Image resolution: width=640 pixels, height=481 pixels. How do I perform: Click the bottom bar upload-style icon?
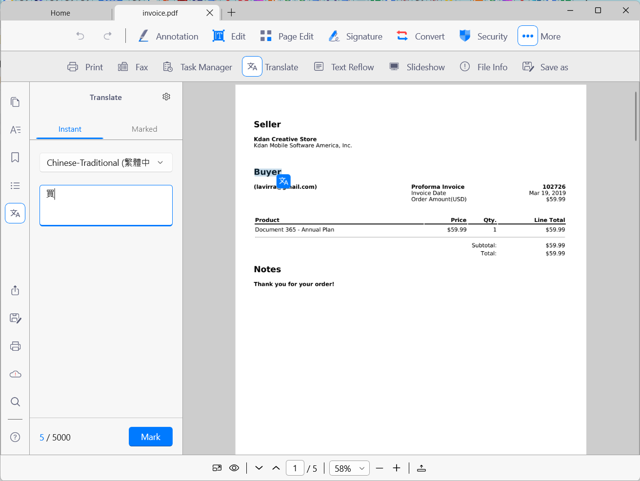[x=421, y=468]
